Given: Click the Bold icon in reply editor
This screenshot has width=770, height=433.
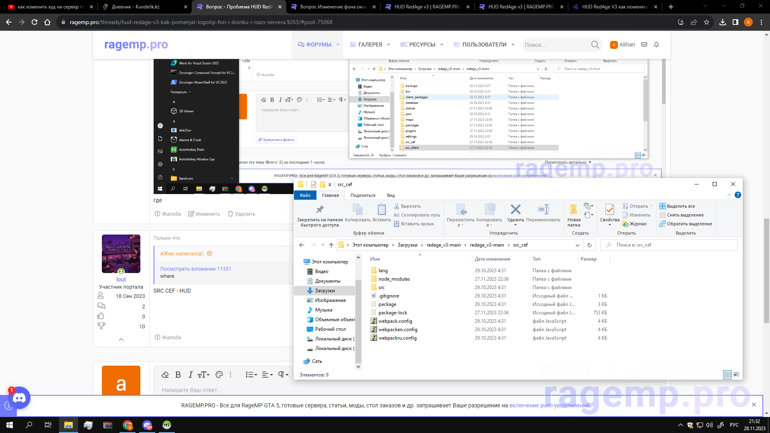Looking at the screenshot, I should click(x=178, y=374).
